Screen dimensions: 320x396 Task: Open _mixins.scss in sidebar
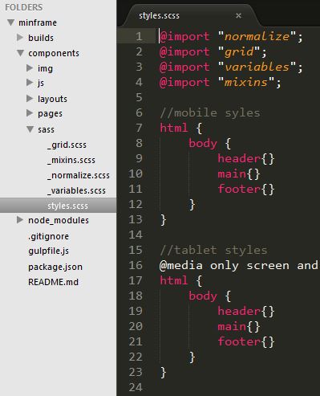(x=71, y=160)
